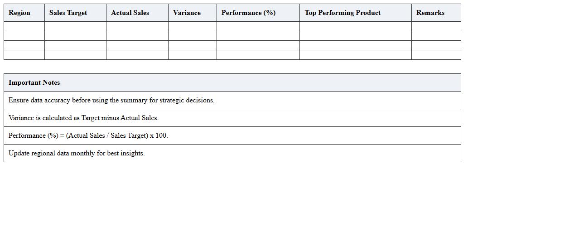This screenshot has height=227, width=579.
Task: Click first empty cell under Region
Action: 24,26
